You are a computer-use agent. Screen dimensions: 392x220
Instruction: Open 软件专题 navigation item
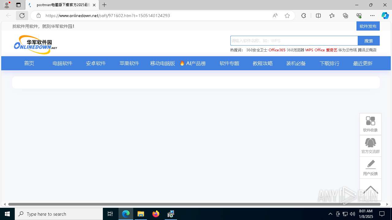point(229,63)
